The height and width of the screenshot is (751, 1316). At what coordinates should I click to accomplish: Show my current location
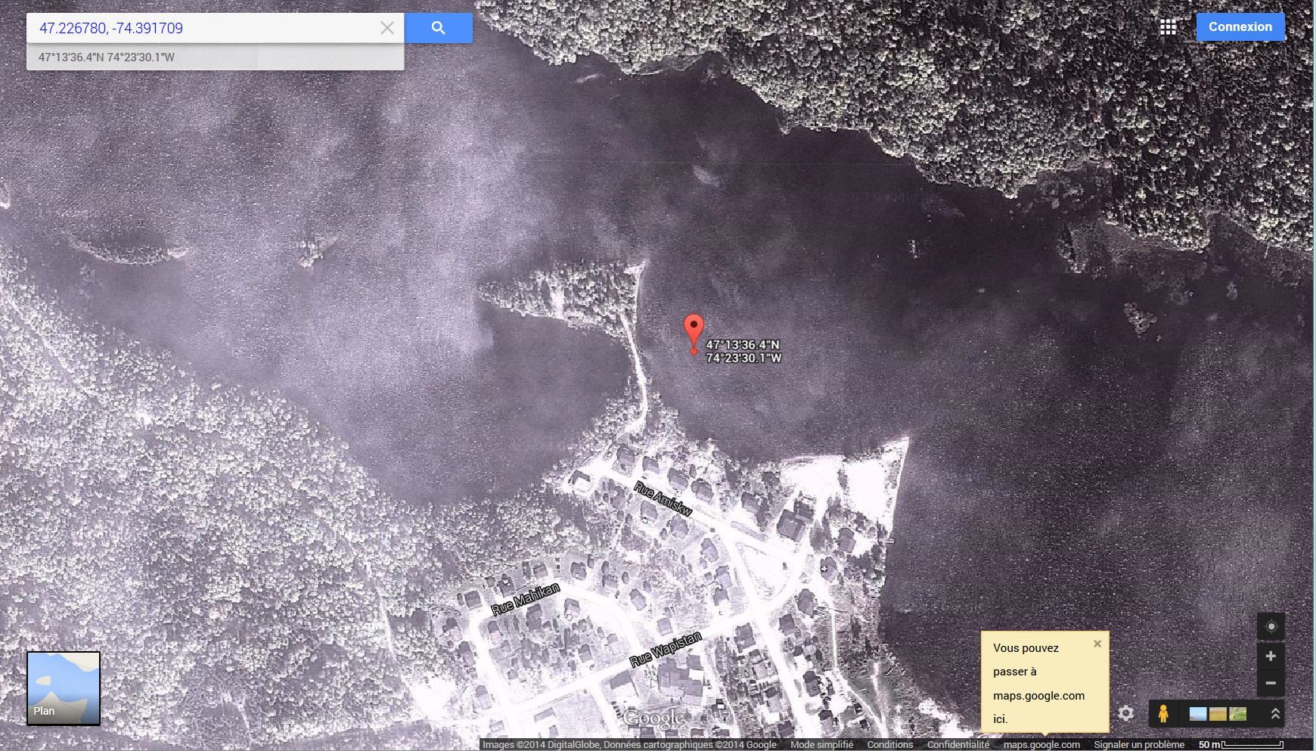coord(1271,626)
